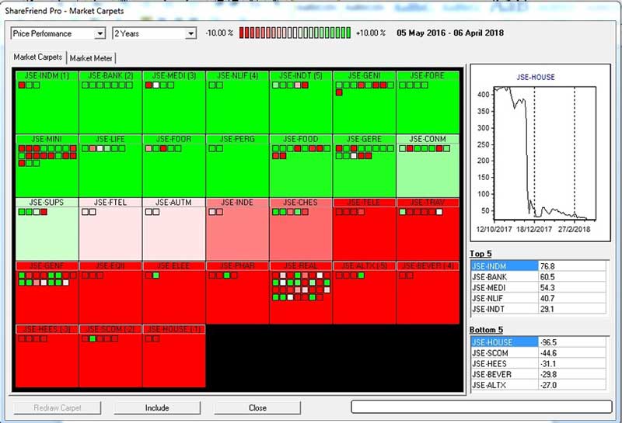Click the Close button

click(x=257, y=408)
